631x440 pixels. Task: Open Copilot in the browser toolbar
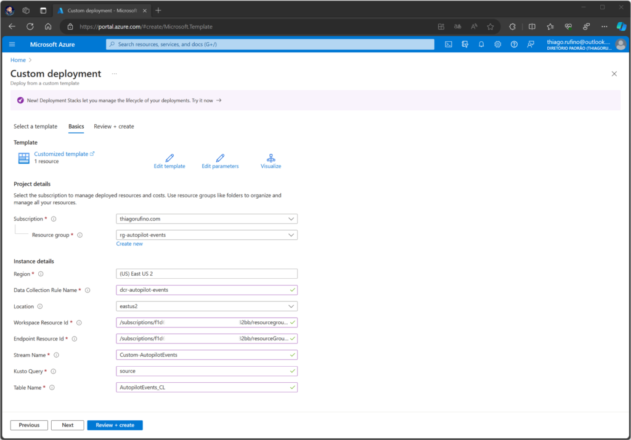pos(621,26)
